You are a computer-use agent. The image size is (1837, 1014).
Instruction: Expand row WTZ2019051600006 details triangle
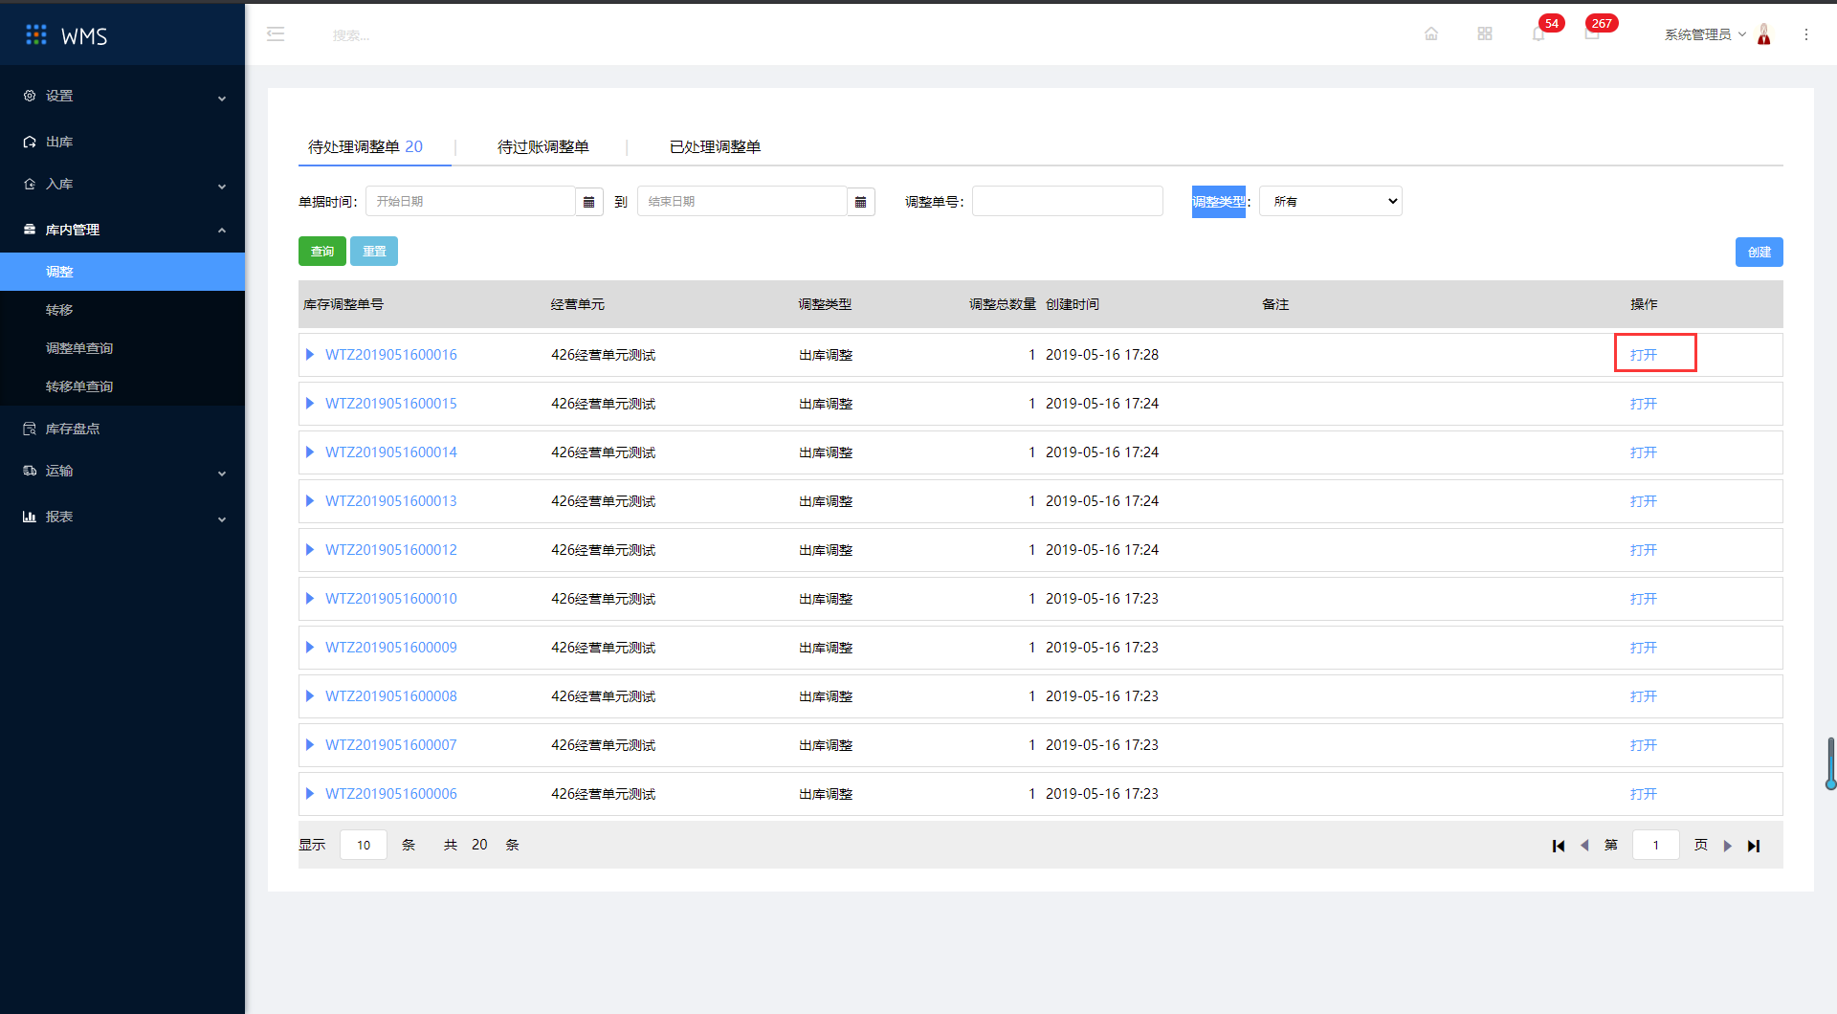pyautogui.click(x=310, y=794)
